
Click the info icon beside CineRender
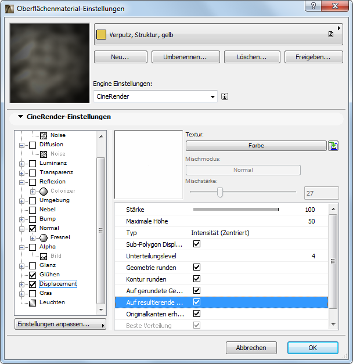225,96
